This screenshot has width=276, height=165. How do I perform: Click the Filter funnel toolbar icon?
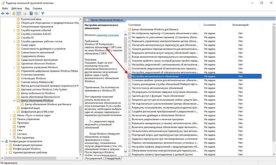click(42, 13)
